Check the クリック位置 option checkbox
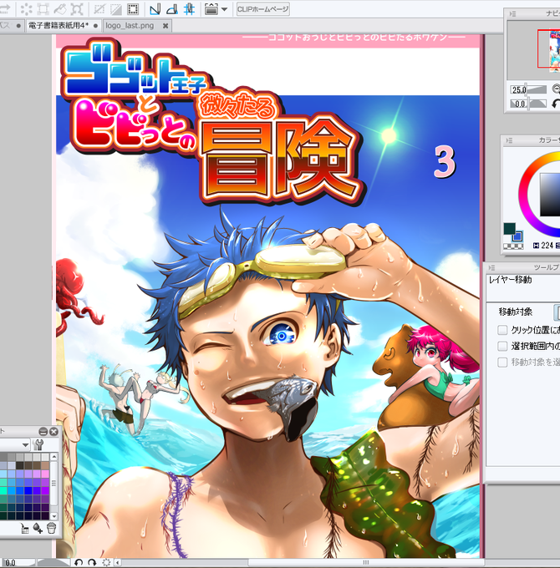Screen dimensions: 560x568 (502, 330)
